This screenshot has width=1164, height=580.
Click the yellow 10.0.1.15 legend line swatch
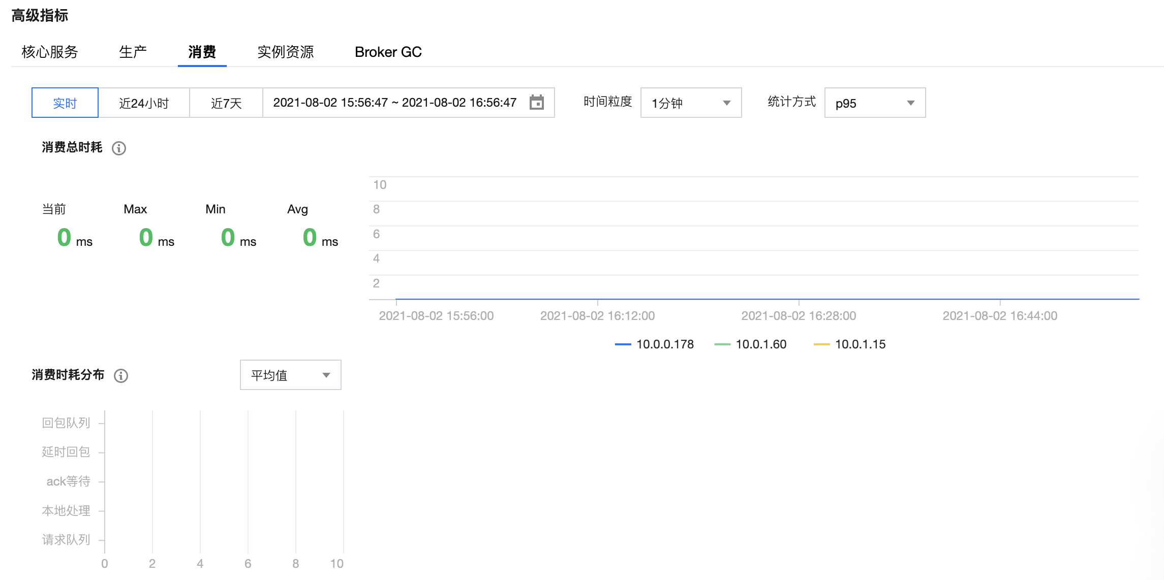(821, 344)
